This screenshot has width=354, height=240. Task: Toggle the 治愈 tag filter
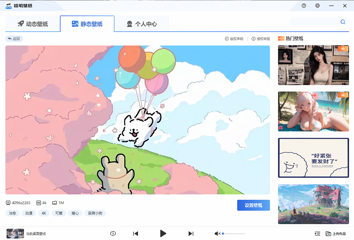12,213
